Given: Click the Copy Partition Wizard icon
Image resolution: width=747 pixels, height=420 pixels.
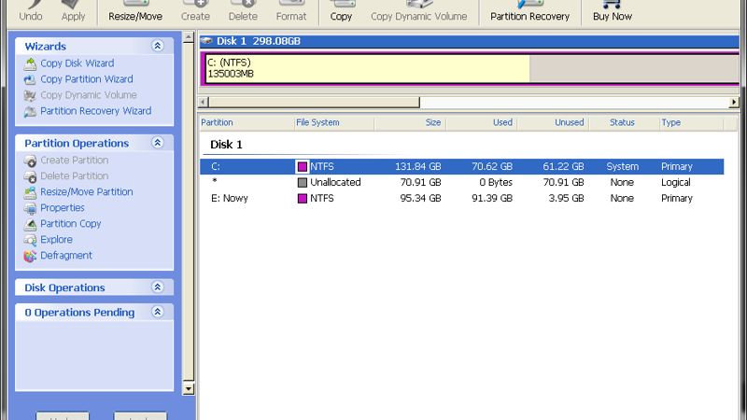Looking at the screenshot, I should click(x=30, y=79).
